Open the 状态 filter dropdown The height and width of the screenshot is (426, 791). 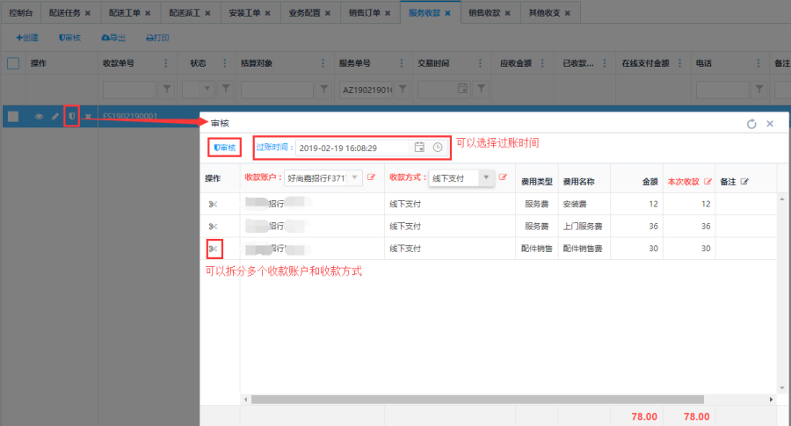[209, 89]
